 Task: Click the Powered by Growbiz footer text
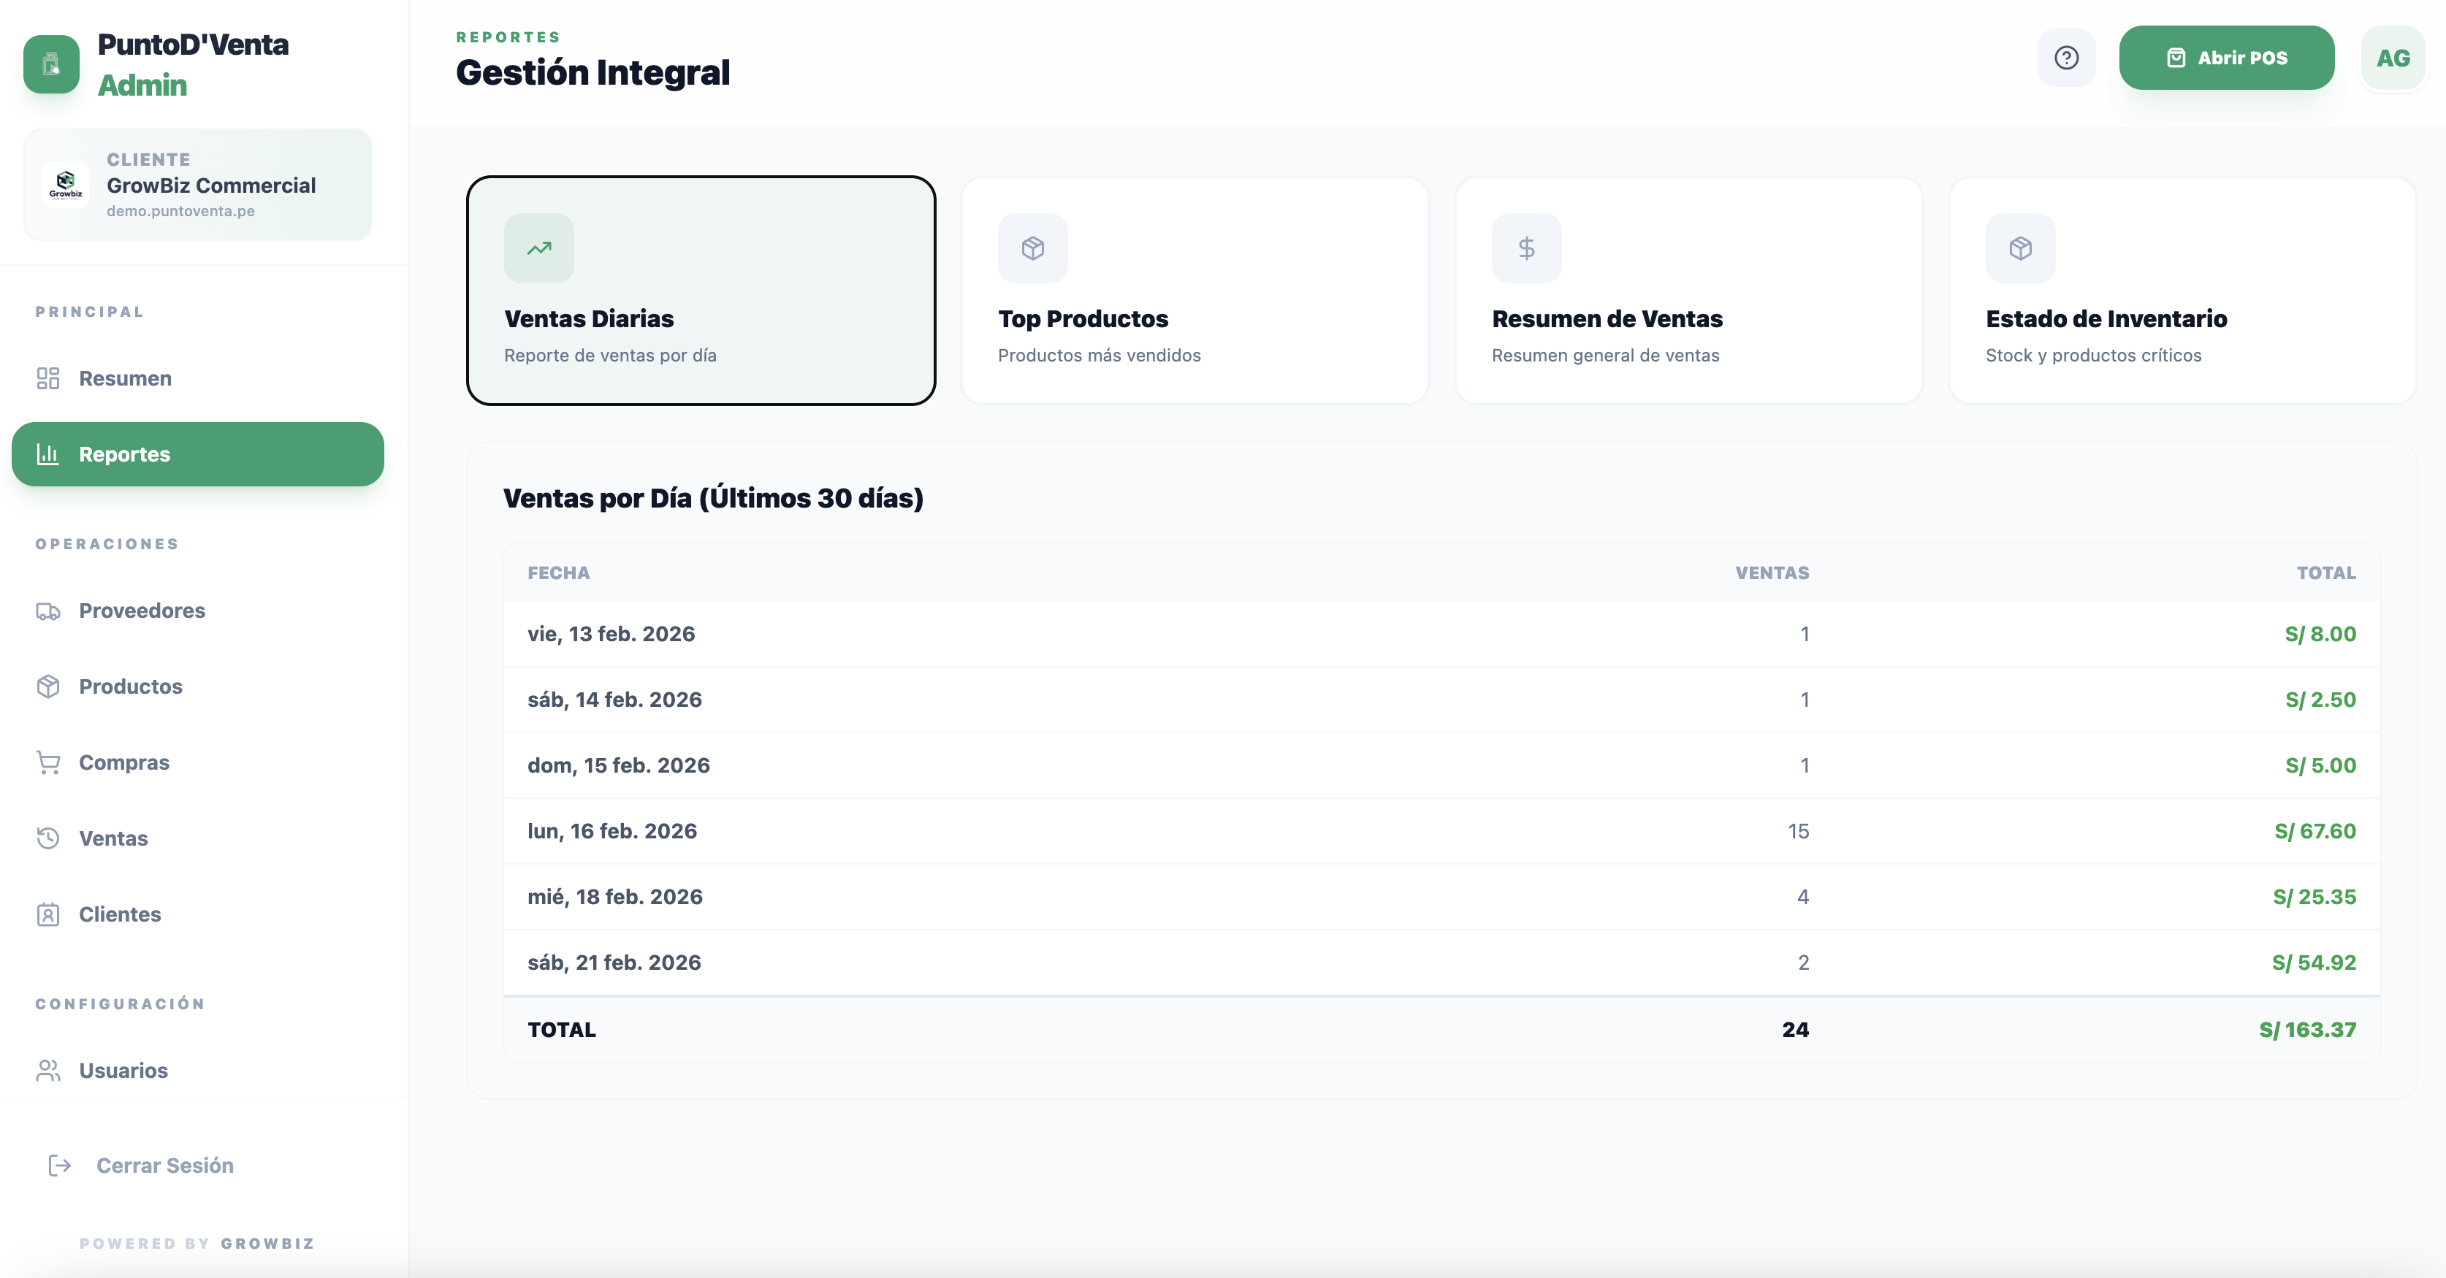(x=197, y=1243)
